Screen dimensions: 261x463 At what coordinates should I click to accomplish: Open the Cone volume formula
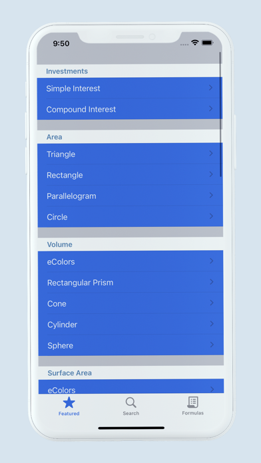[x=131, y=303]
